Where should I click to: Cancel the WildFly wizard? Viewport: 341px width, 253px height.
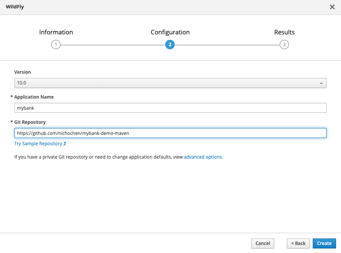coord(263,243)
